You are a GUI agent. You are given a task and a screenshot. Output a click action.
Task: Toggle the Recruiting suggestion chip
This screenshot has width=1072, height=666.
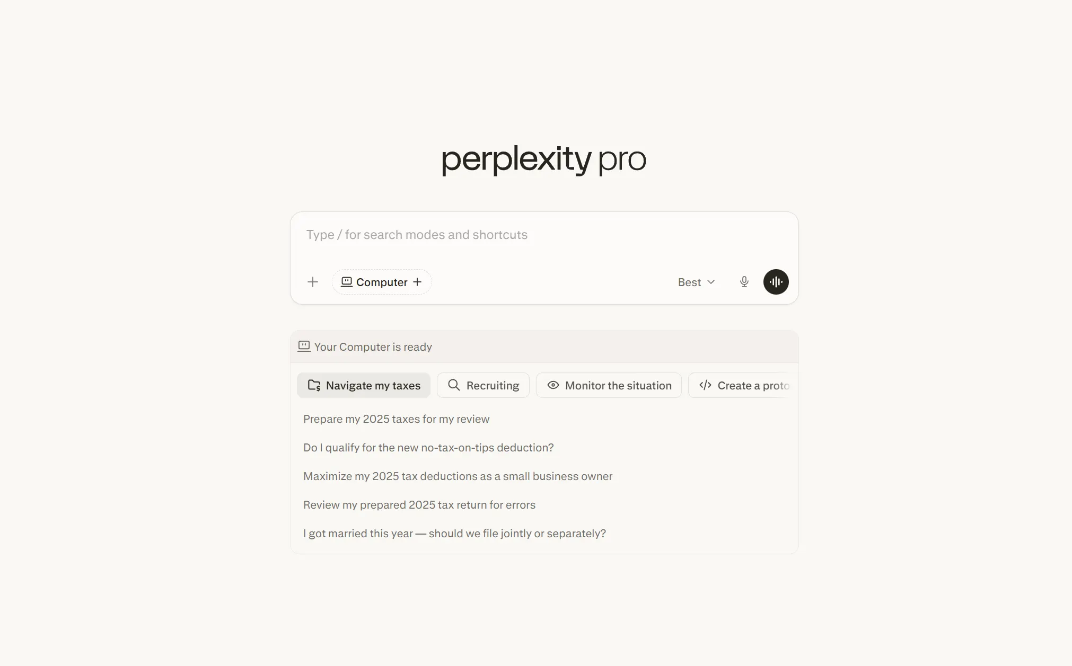point(483,385)
